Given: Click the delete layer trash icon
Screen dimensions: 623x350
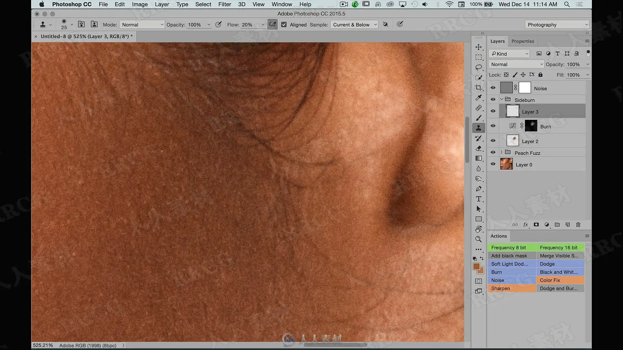Looking at the screenshot, I should (x=578, y=225).
